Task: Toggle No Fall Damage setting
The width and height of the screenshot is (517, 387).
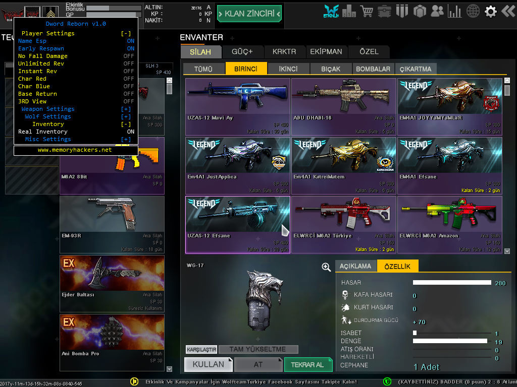Action: point(76,56)
